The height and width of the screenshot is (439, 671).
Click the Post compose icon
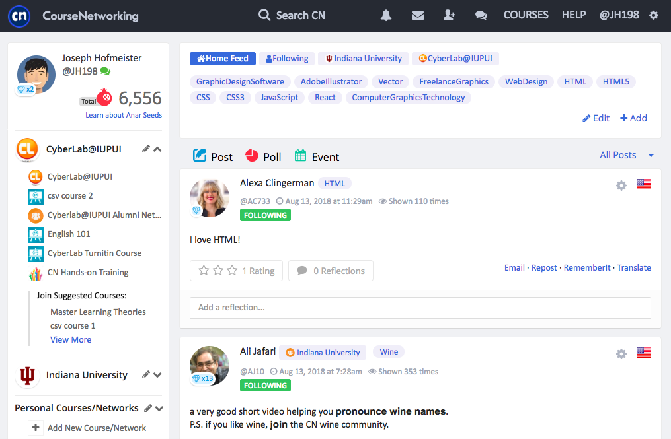point(200,155)
